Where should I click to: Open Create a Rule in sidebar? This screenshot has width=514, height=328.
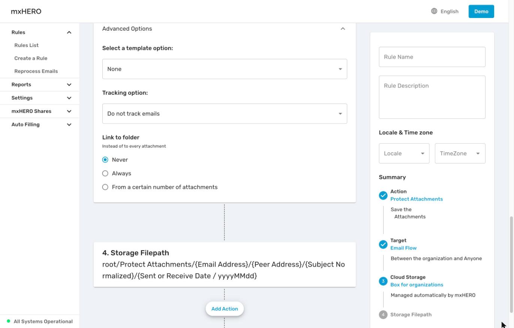coord(31,58)
